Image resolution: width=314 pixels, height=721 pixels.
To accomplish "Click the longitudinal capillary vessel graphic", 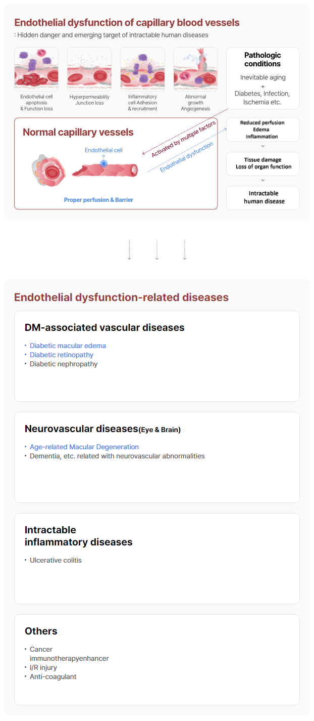I will coord(105,169).
